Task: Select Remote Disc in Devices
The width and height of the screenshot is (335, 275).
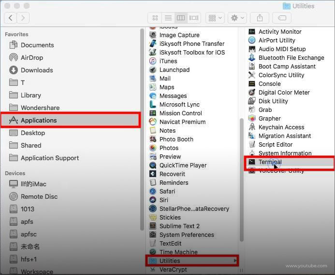Action: 33,196
